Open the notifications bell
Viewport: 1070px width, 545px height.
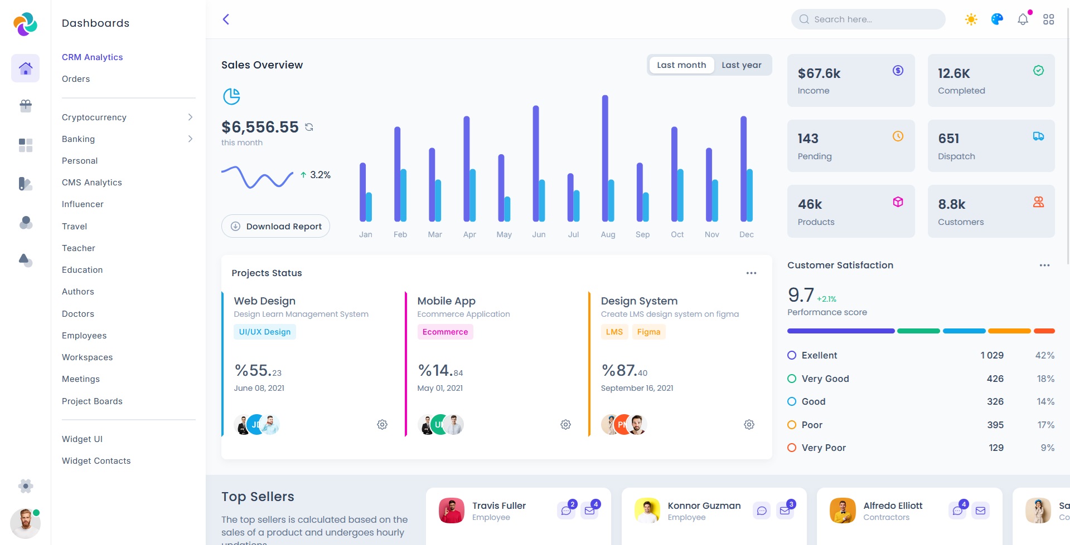(1023, 19)
